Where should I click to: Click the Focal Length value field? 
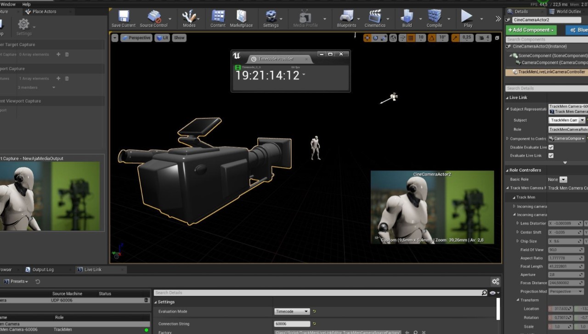(565, 266)
